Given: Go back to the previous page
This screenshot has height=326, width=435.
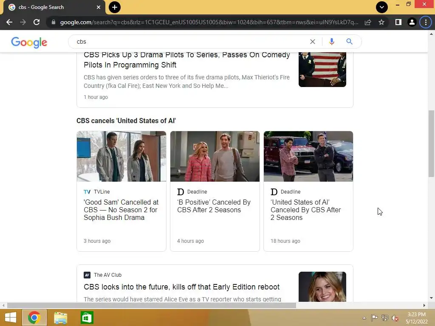Looking at the screenshot, I should click(x=9, y=22).
